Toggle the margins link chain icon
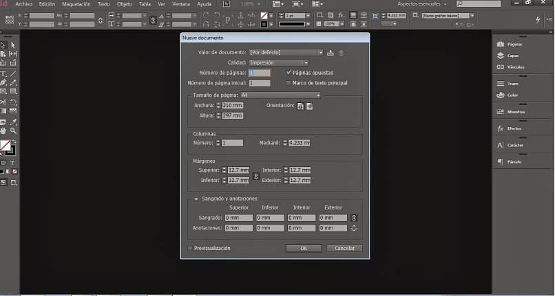Image resolution: width=555 pixels, height=296 pixels. pyautogui.click(x=256, y=175)
